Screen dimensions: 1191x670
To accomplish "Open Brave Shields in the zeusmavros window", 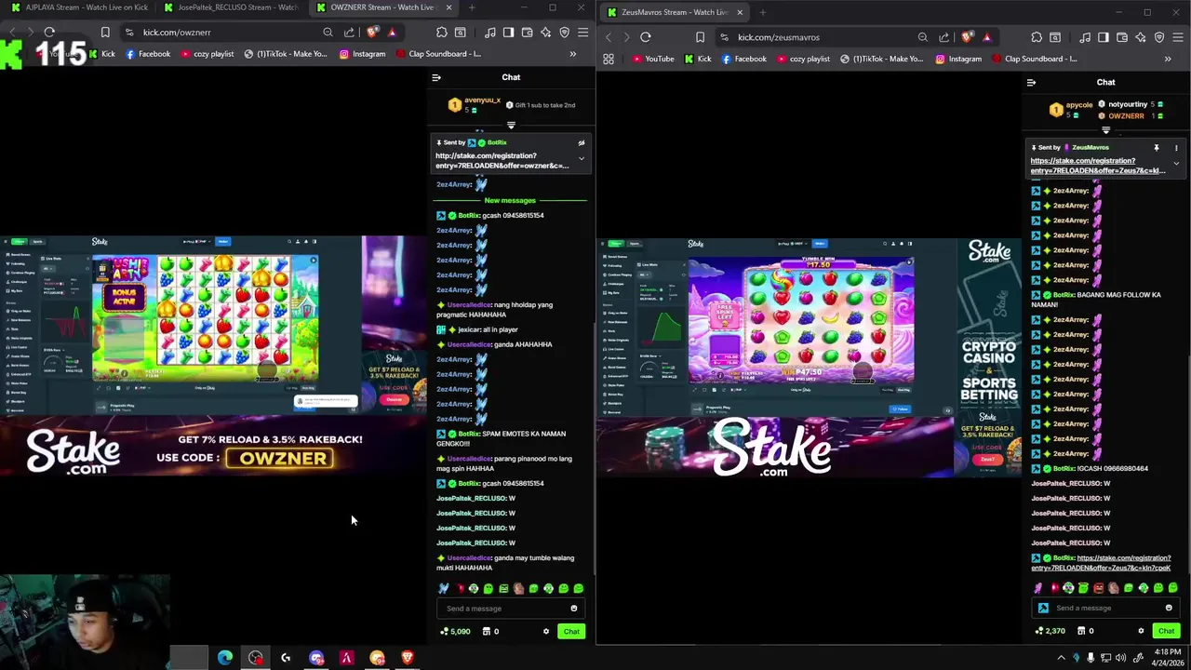I will pyautogui.click(x=968, y=37).
